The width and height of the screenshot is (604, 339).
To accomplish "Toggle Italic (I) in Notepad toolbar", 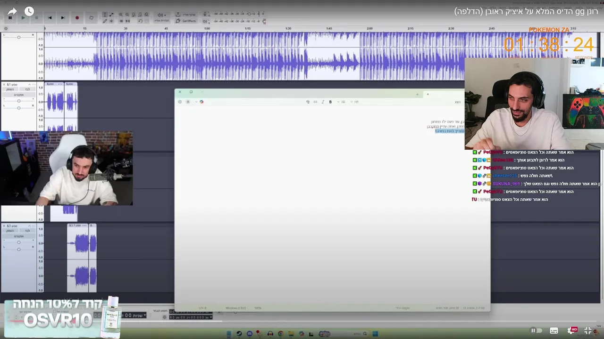I will click(323, 102).
